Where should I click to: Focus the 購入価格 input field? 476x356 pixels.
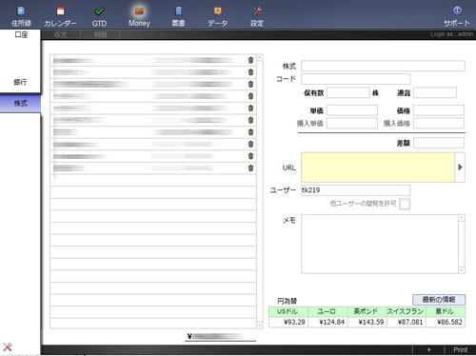(x=439, y=123)
